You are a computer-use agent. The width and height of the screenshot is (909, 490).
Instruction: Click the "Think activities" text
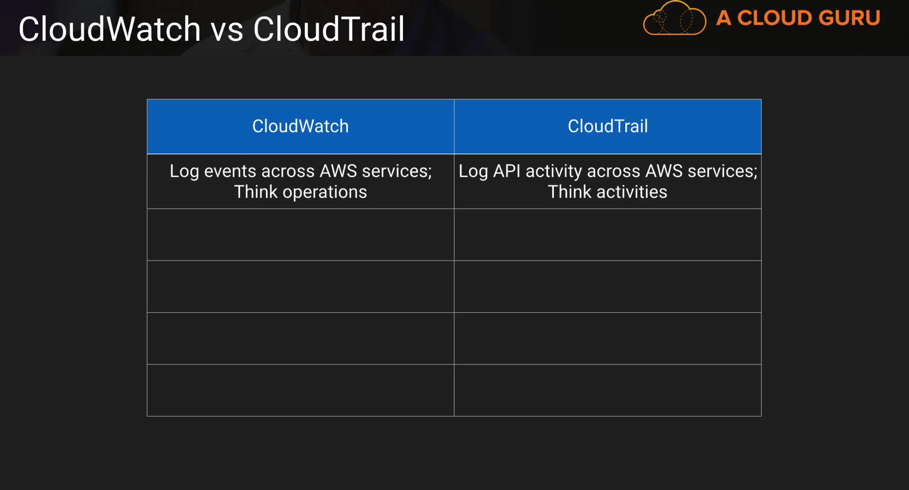click(x=607, y=192)
